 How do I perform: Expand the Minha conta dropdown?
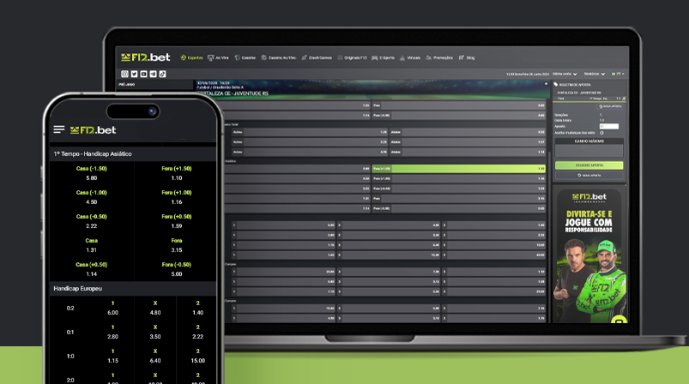(565, 74)
